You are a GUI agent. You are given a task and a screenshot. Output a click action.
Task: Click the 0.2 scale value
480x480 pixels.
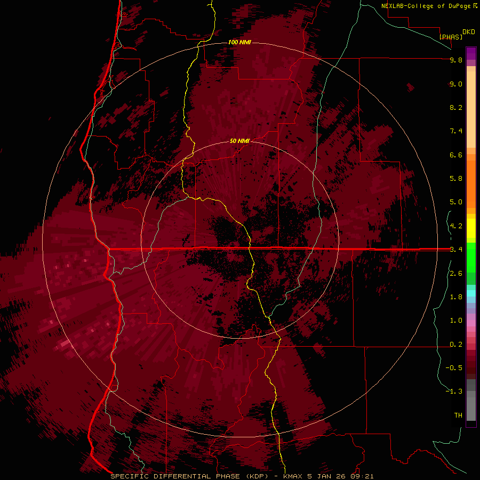pos(456,345)
